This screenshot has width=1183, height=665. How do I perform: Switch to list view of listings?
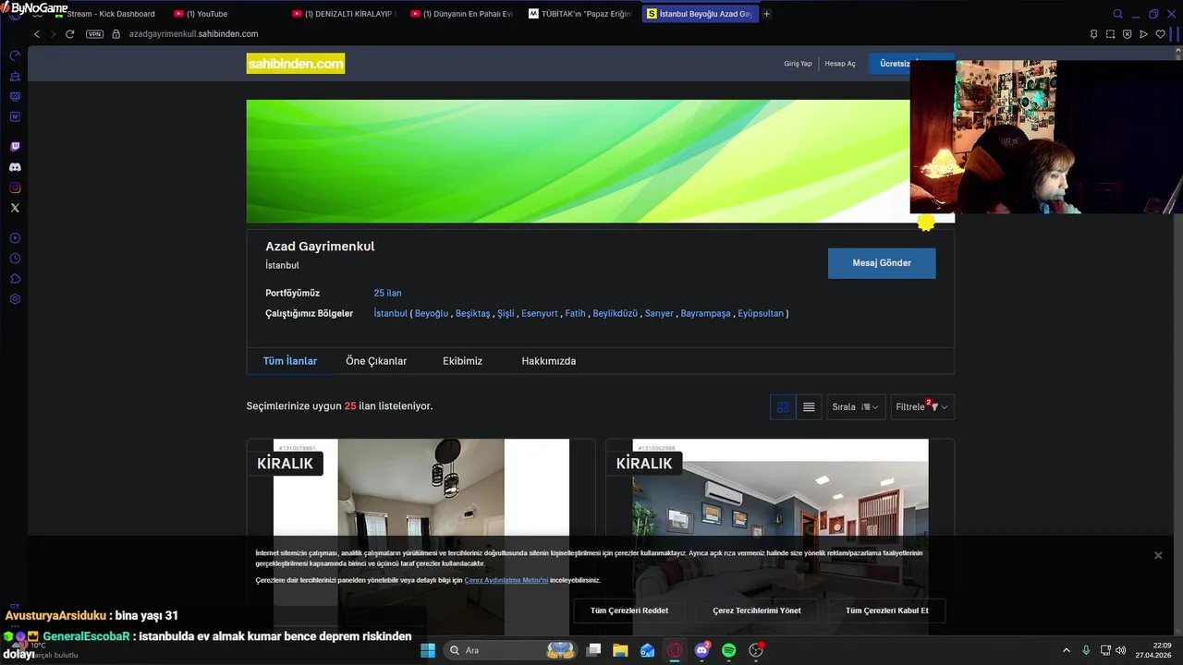[809, 406]
